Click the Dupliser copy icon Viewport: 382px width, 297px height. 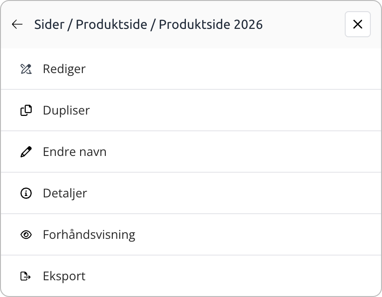click(26, 110)
